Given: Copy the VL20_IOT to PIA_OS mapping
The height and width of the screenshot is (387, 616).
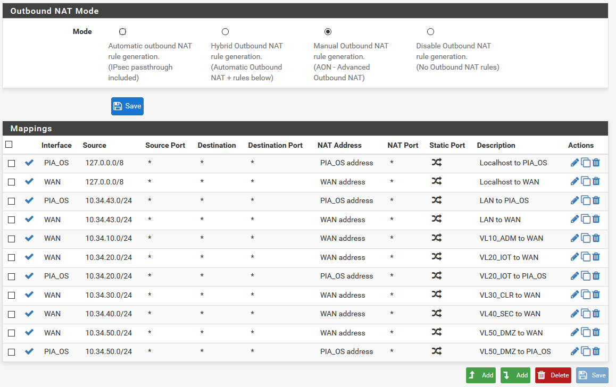Looking at the screenshot, I should click(x=586, y=276).
